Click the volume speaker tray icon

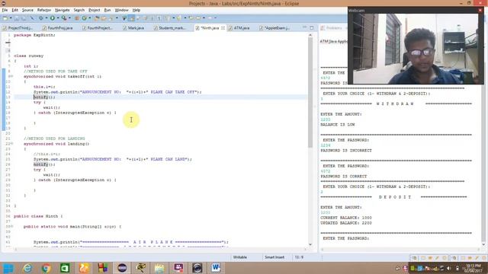coord(448,269)
